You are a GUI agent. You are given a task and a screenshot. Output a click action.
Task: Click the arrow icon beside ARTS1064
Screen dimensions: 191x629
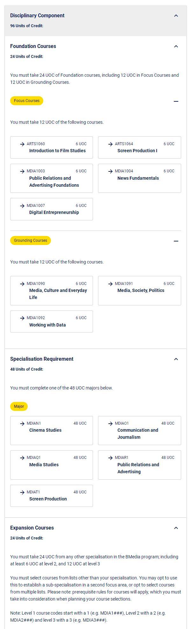110,144
